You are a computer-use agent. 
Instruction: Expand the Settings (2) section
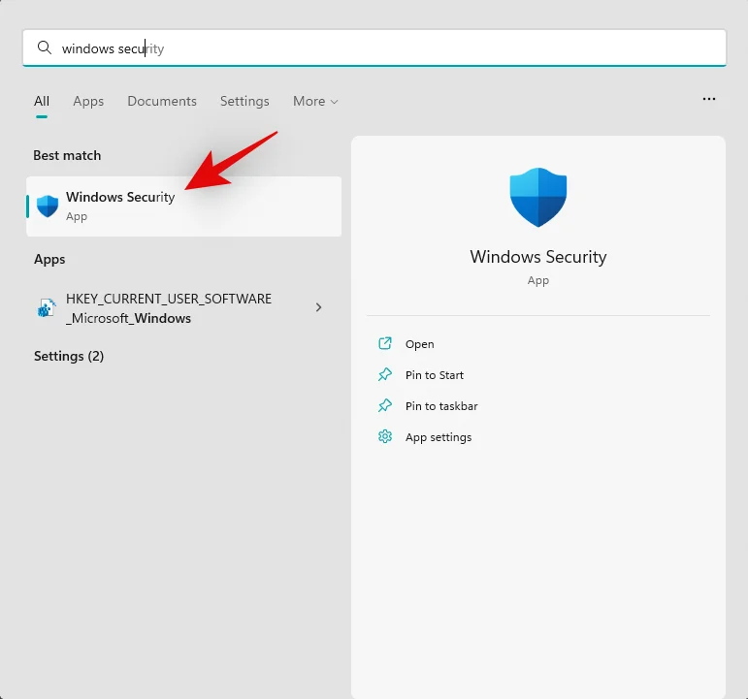coord(69,356)
